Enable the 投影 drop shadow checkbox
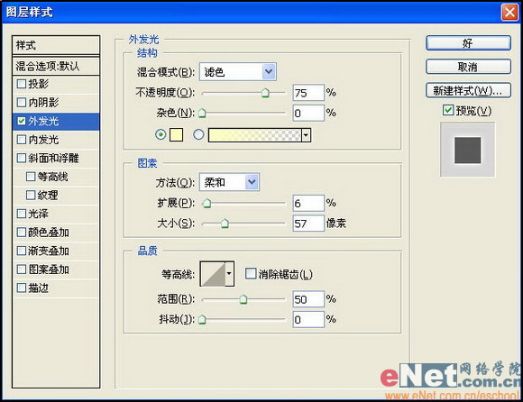This screenshot has width=523, height=402. pos(22,84)
